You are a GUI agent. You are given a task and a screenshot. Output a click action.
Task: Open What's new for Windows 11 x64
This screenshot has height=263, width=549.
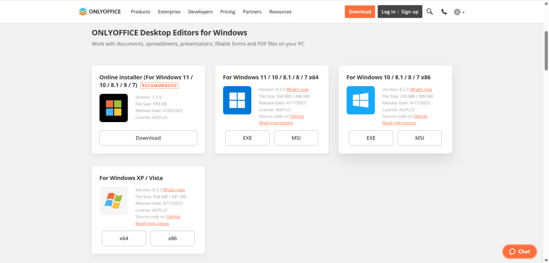(x=297, y=90)
